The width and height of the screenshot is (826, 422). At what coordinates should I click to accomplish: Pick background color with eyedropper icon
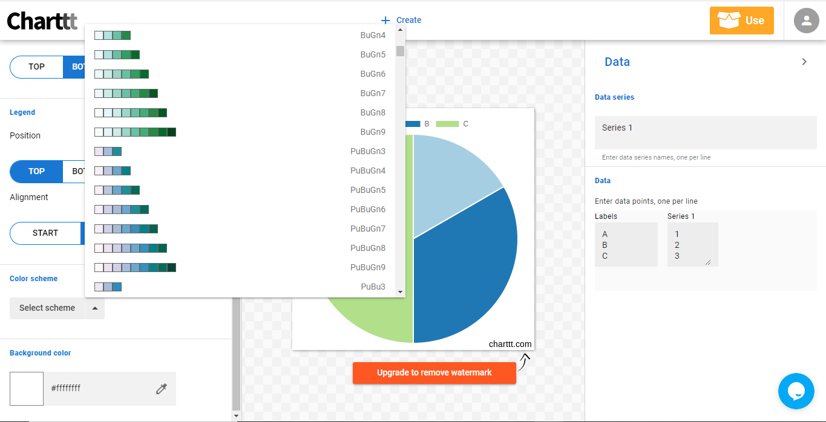pyautogui.click(x=161, y=389)
